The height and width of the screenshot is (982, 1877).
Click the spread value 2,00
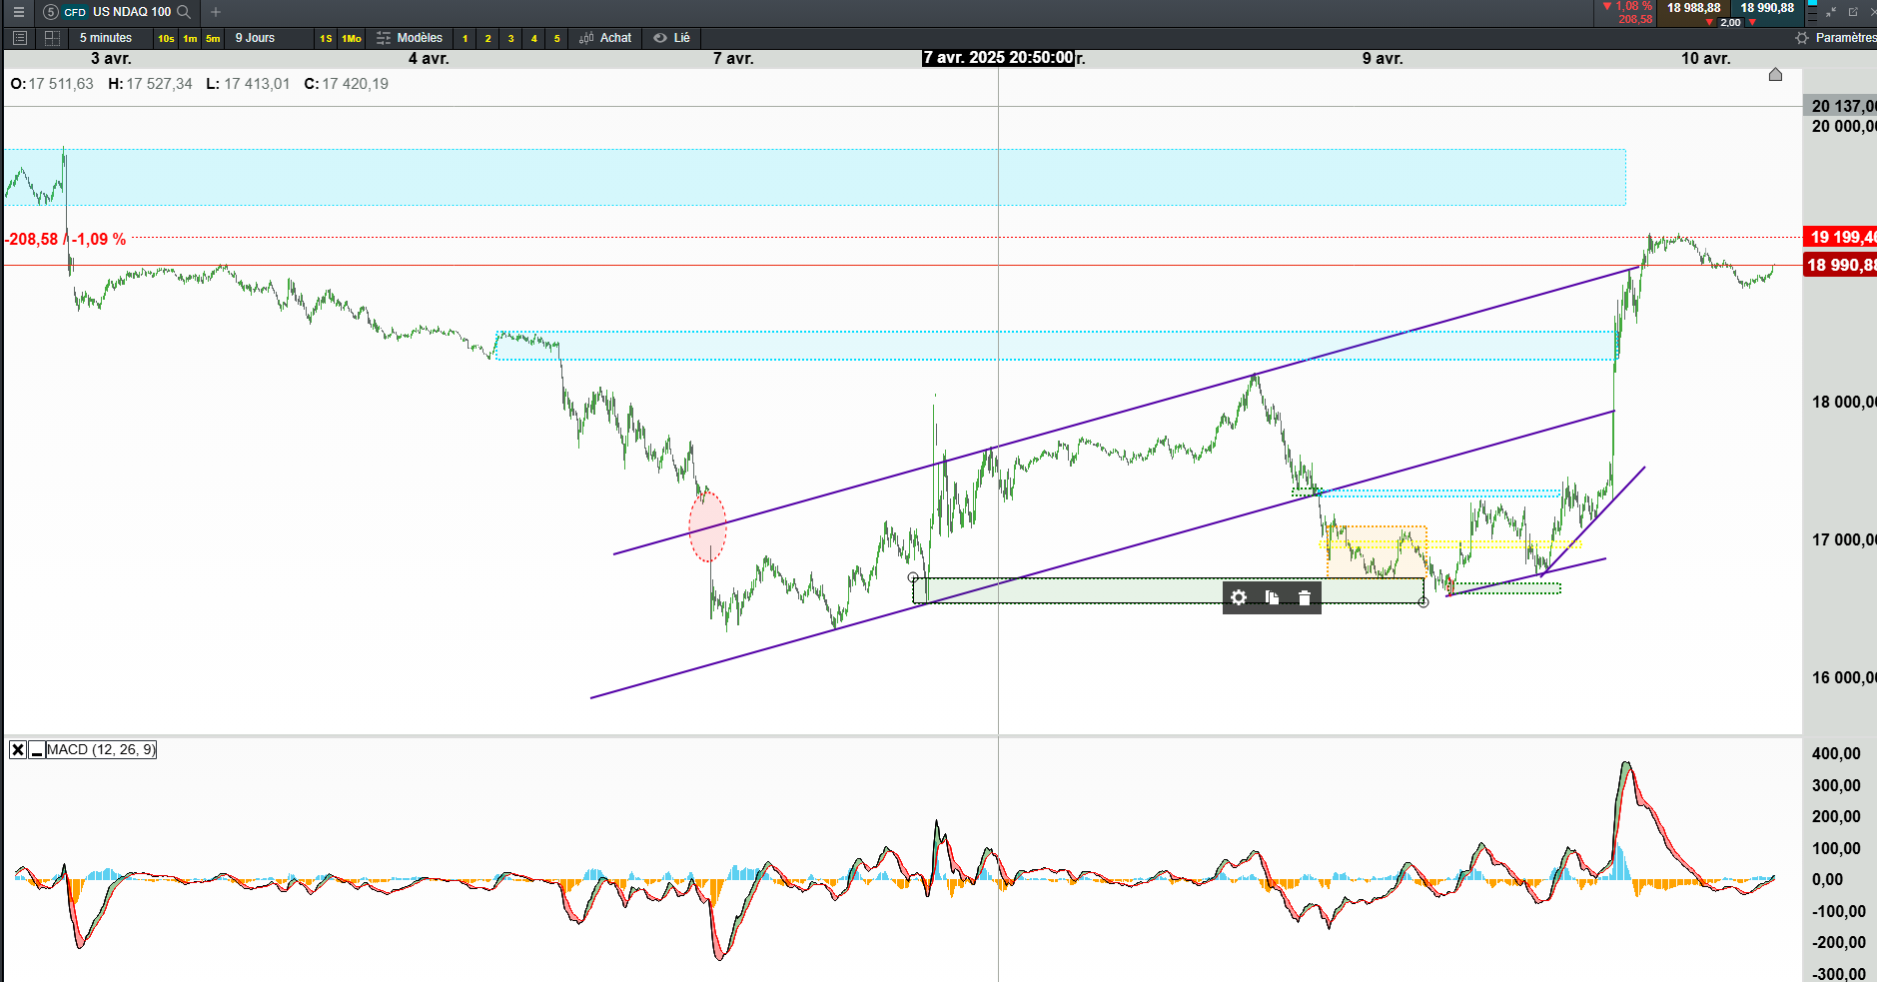[1731, 22]
